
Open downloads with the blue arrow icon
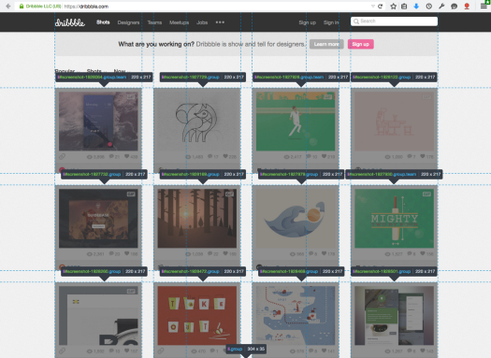click(416, 7)
